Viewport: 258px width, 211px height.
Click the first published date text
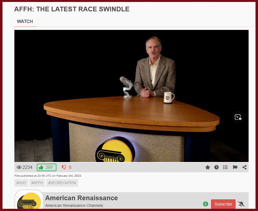point(48,176)
